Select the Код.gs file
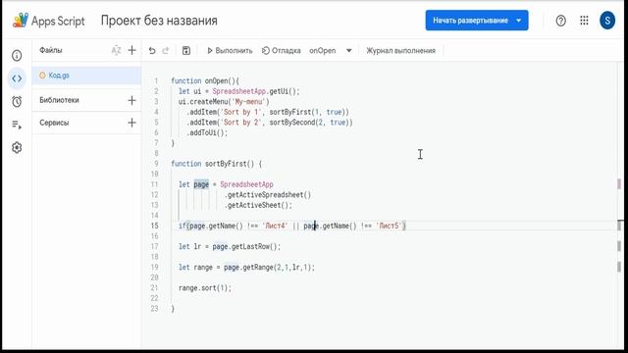This screenshot has height=353, width=628. click(x=86, y=76)
